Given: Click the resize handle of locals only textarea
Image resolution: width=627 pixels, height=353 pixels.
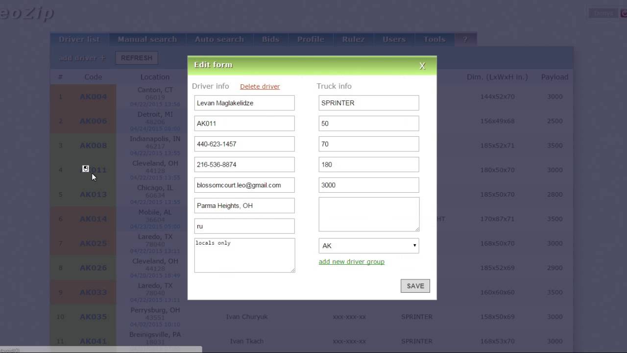Looking at the screenshot, I should pos(292,270).
